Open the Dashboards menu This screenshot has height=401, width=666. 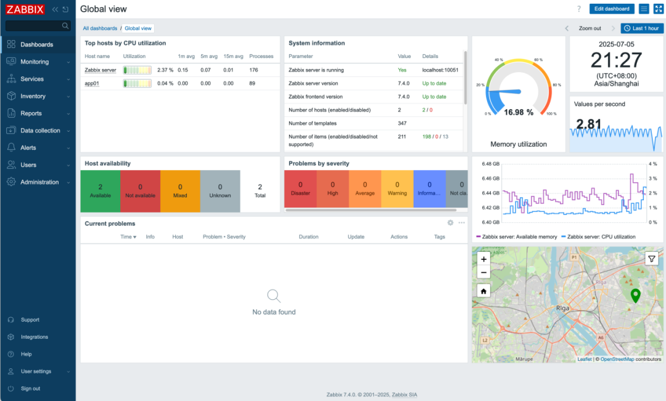click(38, 44)
